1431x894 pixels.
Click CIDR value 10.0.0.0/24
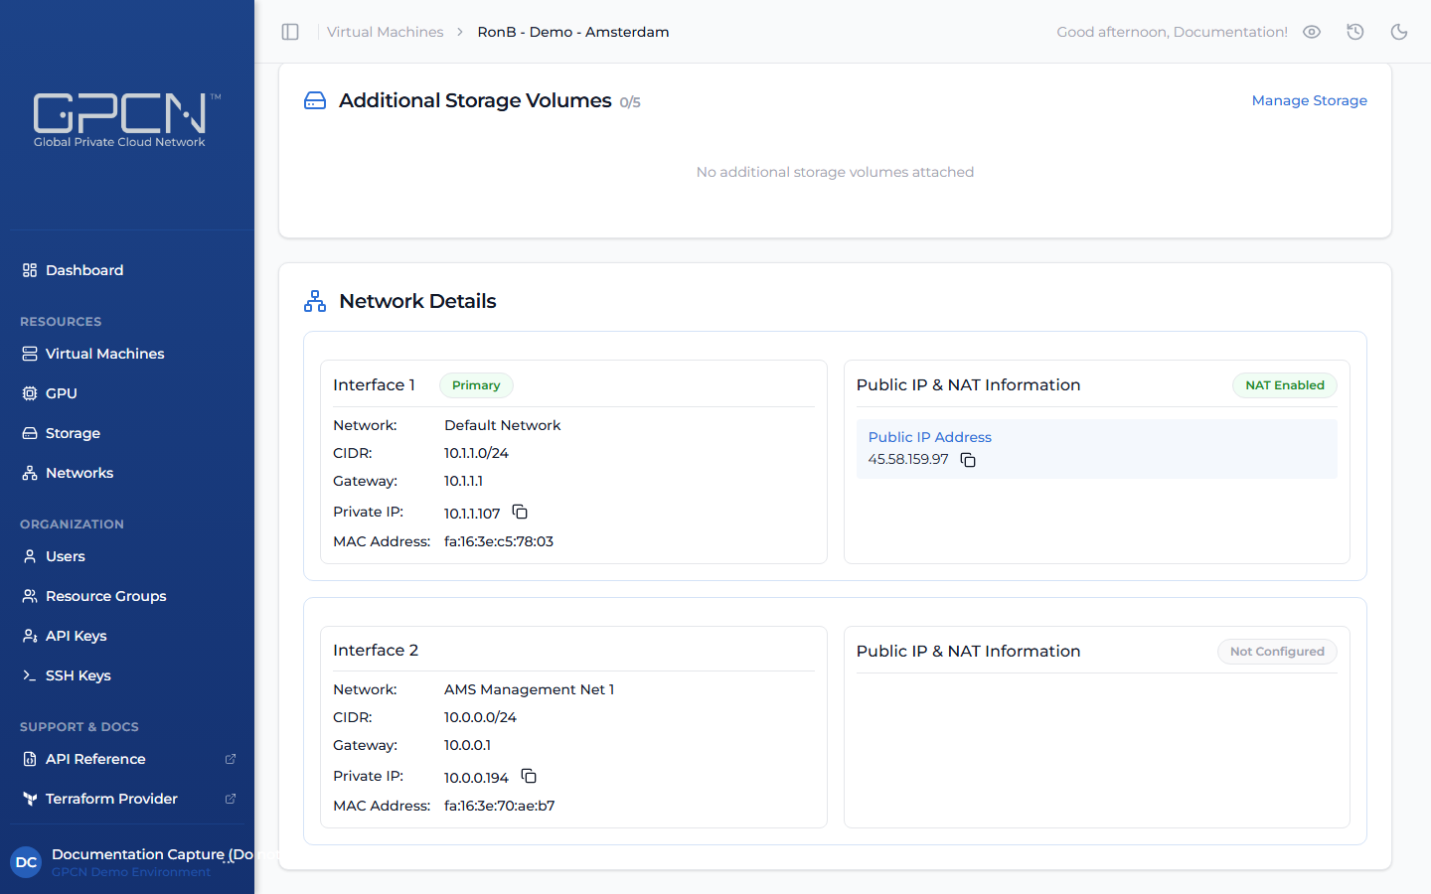480,717
